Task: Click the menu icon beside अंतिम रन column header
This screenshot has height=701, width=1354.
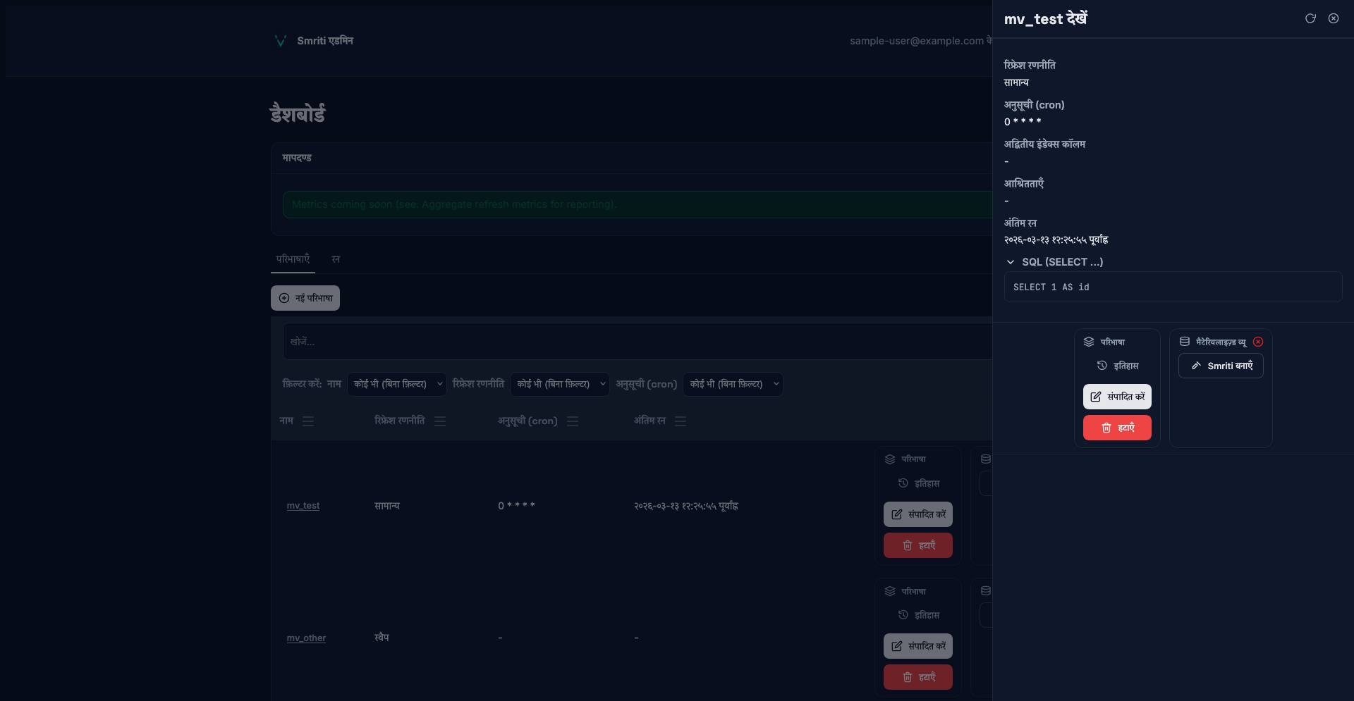Action: (681, 421)
